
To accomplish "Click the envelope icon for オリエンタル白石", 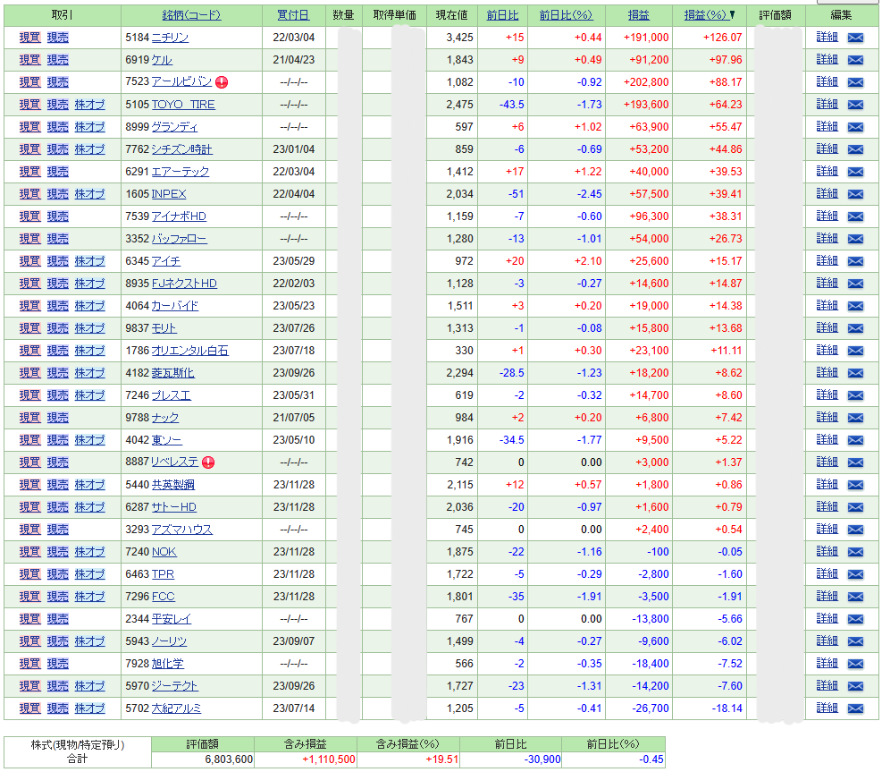I will click(x=855, y=351).
